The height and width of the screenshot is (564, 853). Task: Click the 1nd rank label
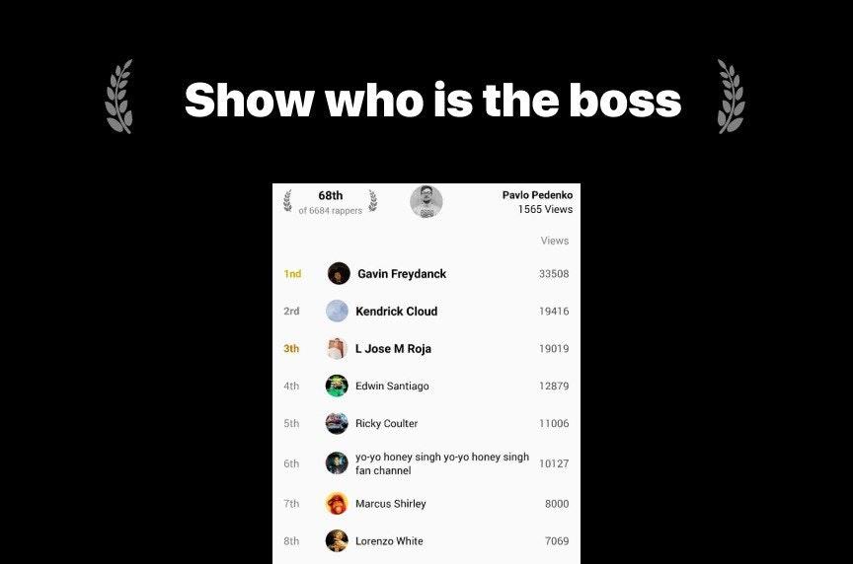pyautogui.click(x=292, y=274)
